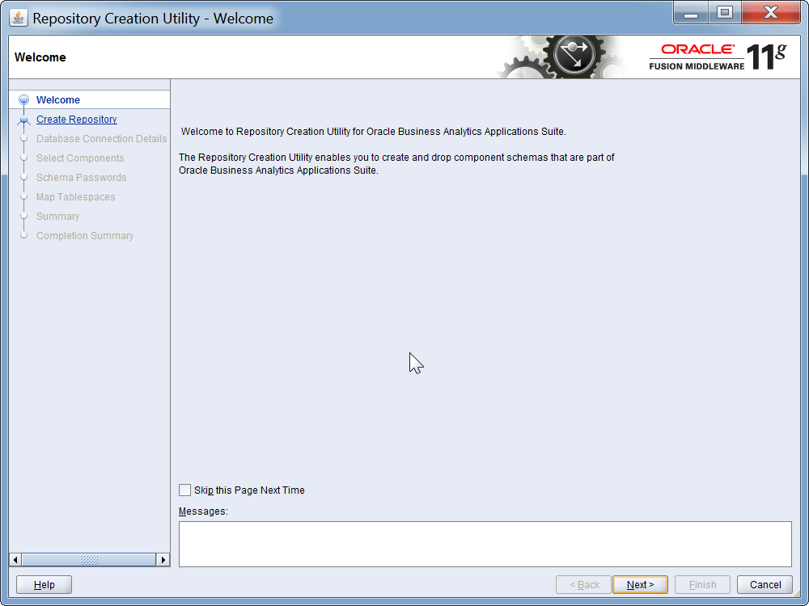Cancel the Repository Creation Utility wizard
The image size is (809, 606).
[765, 585]
